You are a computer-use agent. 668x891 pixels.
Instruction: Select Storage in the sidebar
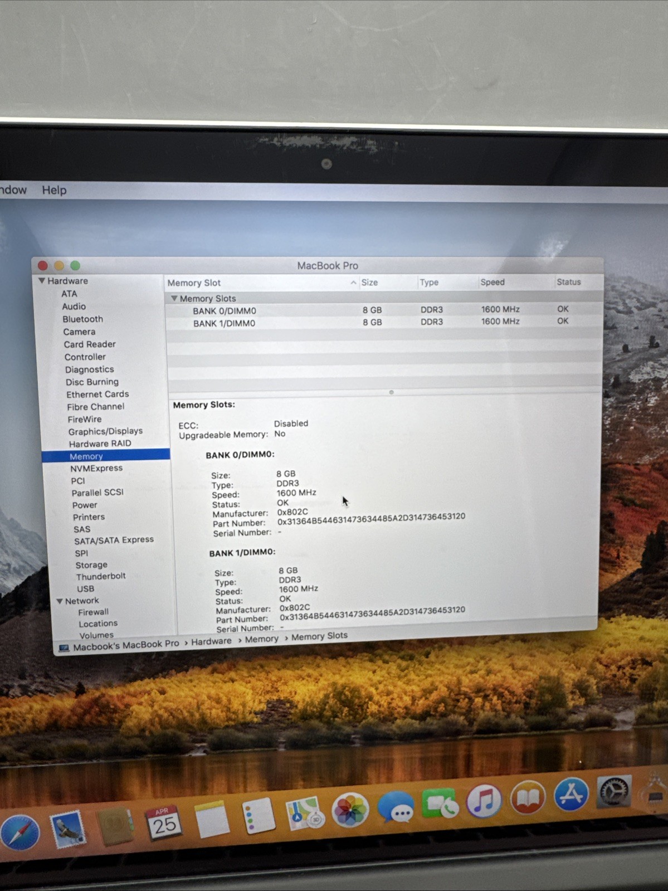[91, 565]
